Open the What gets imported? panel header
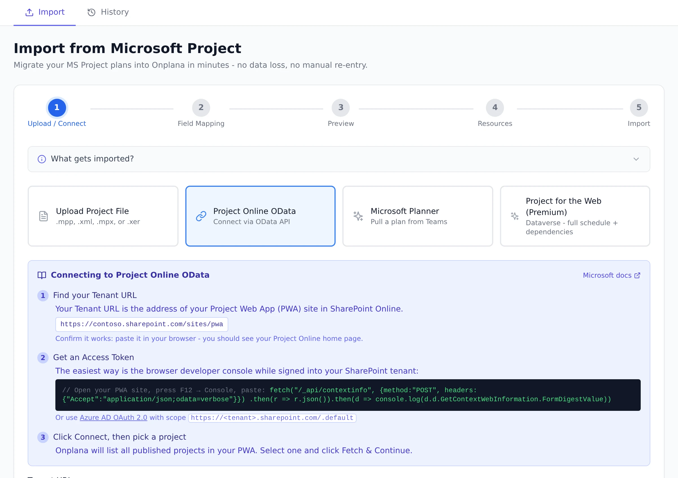This screenshot has width=678, height=478. pyautogui.click(x=339, y=159)
